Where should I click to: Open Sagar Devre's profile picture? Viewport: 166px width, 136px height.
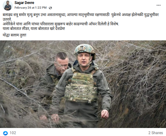click(x=8, y=6)
